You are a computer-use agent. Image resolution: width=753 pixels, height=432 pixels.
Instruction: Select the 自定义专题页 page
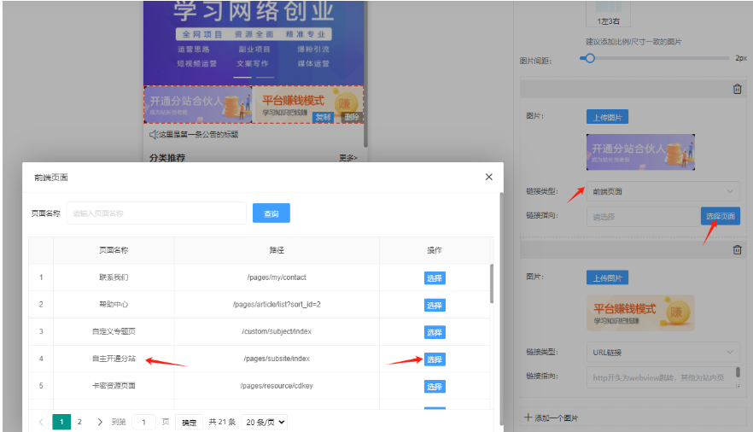click(435, 332)
